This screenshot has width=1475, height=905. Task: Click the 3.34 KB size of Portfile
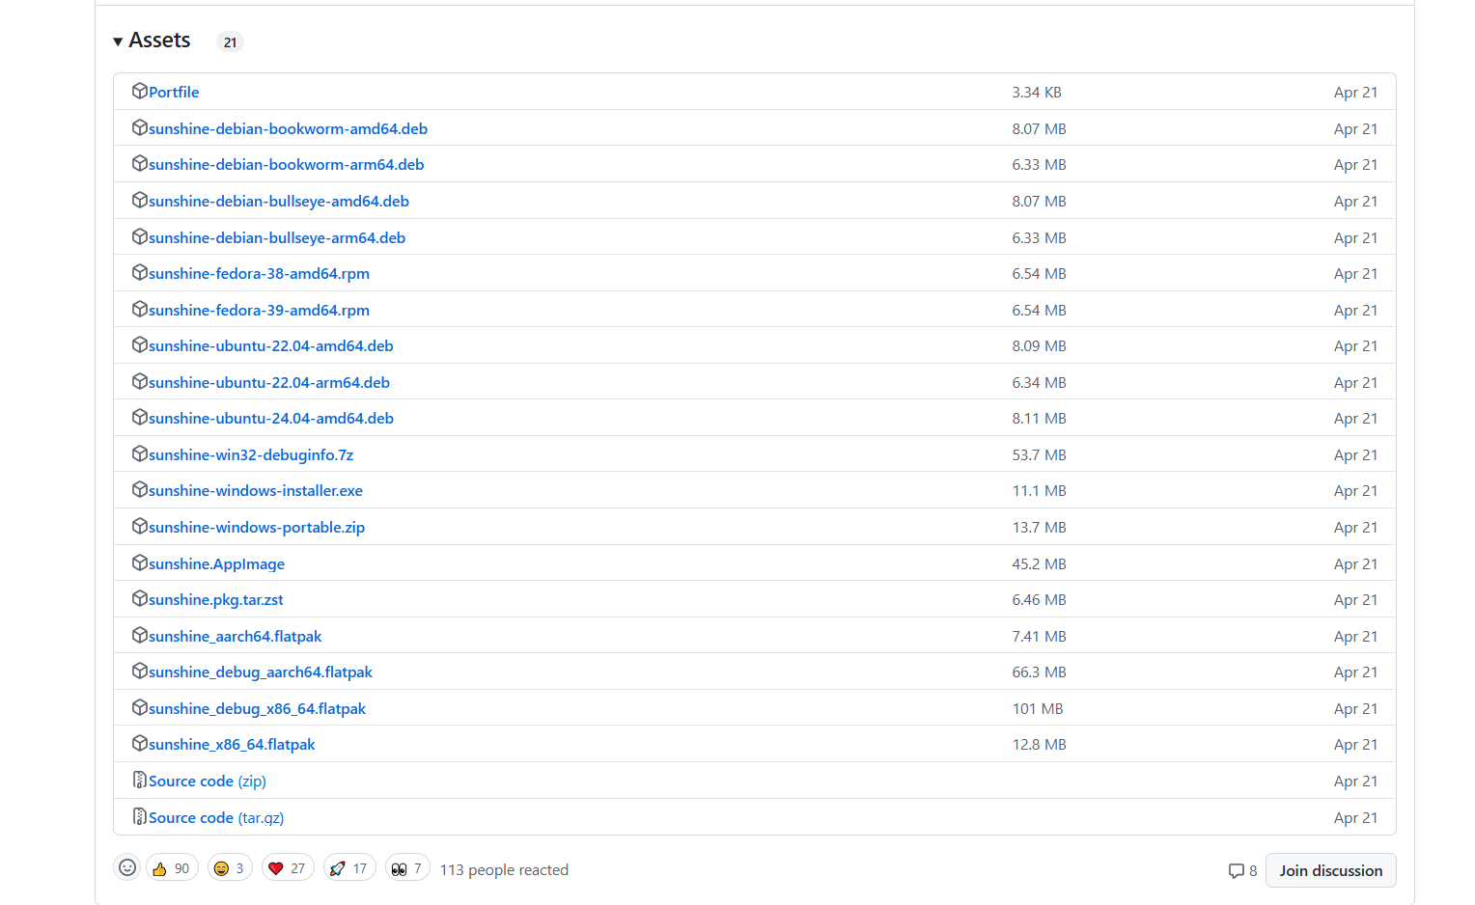tap(1037, 92)
